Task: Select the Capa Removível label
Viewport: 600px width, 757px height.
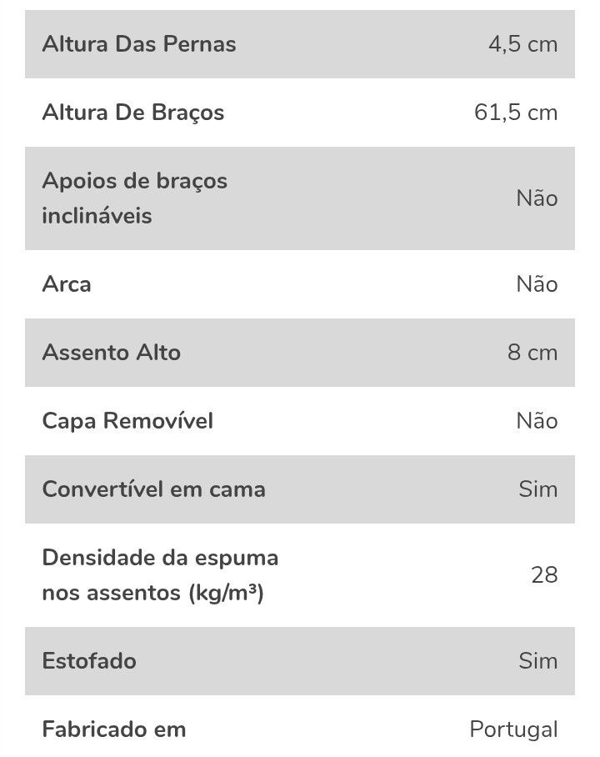Action: click(x=127, y=421)
